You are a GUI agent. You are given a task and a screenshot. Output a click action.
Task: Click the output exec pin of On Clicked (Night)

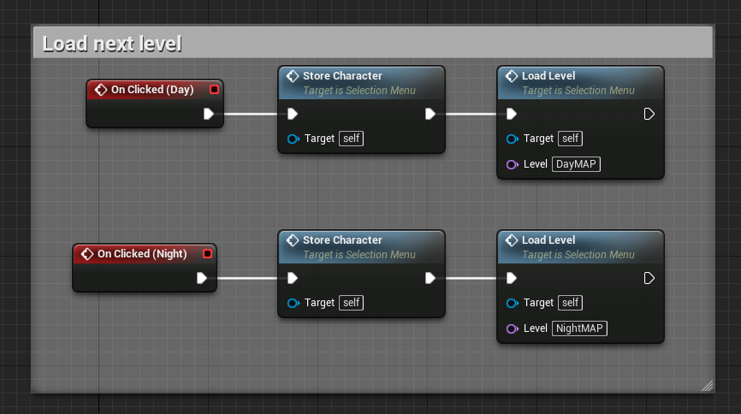[202, 278]
